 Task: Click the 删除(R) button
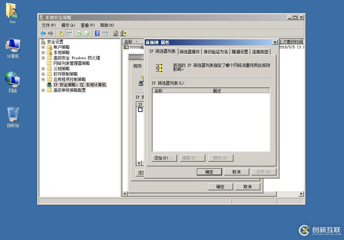[220, 158]
